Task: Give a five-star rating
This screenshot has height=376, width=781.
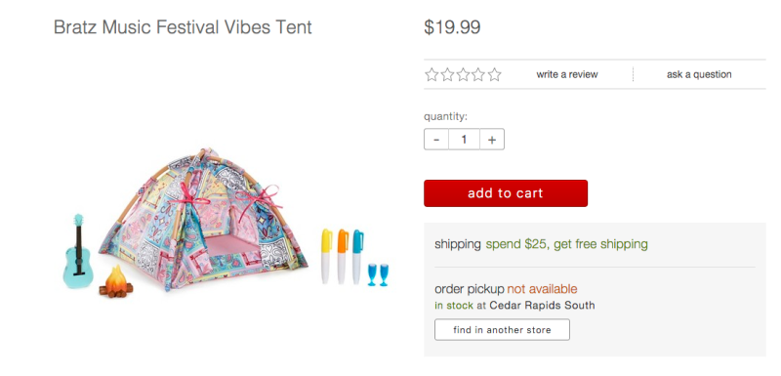Action: coord(495,74)
